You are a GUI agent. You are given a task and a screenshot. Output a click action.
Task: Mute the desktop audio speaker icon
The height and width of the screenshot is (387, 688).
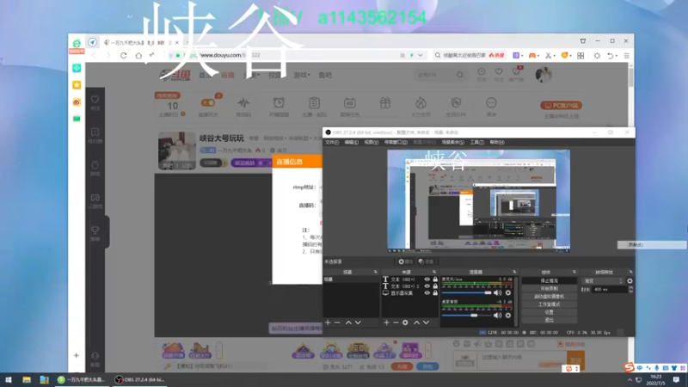coord(498,315)
